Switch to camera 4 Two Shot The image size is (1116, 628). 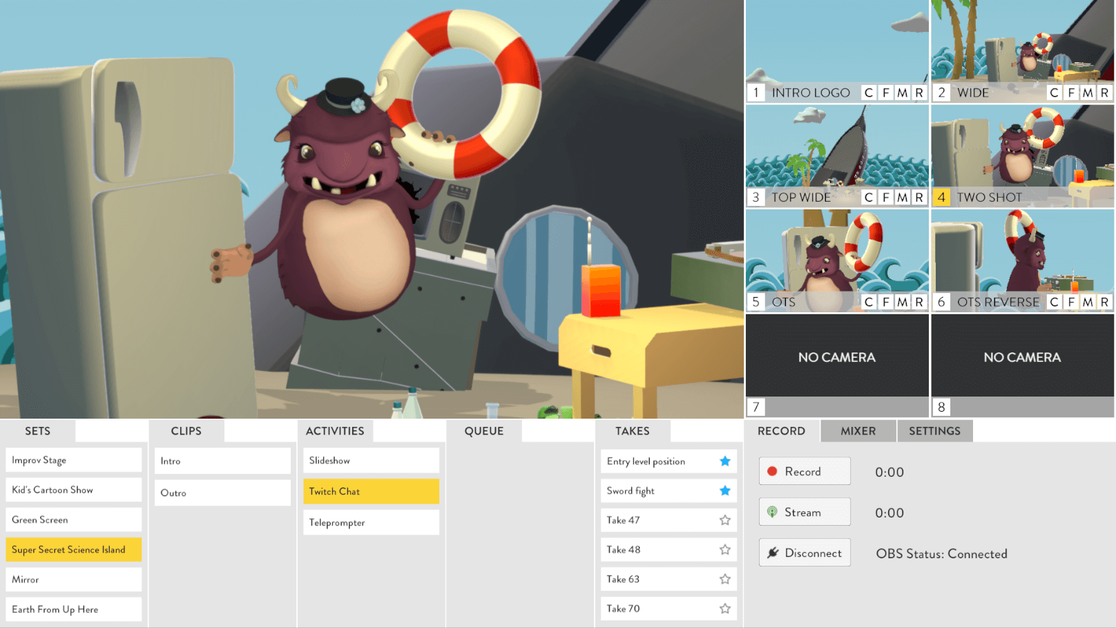1022,156
